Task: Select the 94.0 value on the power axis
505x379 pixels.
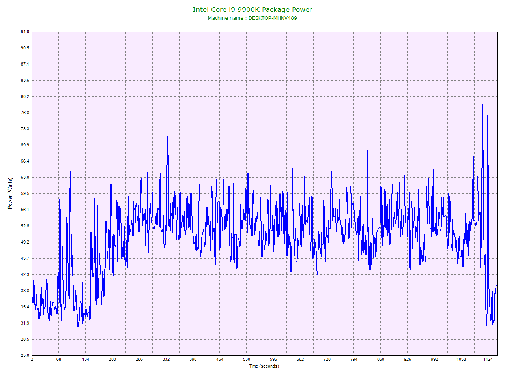Action: pyautogui.click(x=25, y=32)
